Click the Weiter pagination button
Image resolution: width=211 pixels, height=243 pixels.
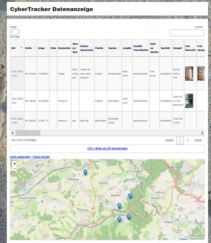(x=198, y=140)
